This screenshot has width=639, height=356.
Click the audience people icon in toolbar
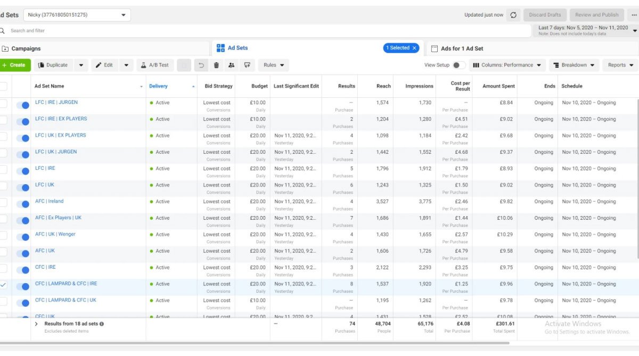[x=231, y=65]
